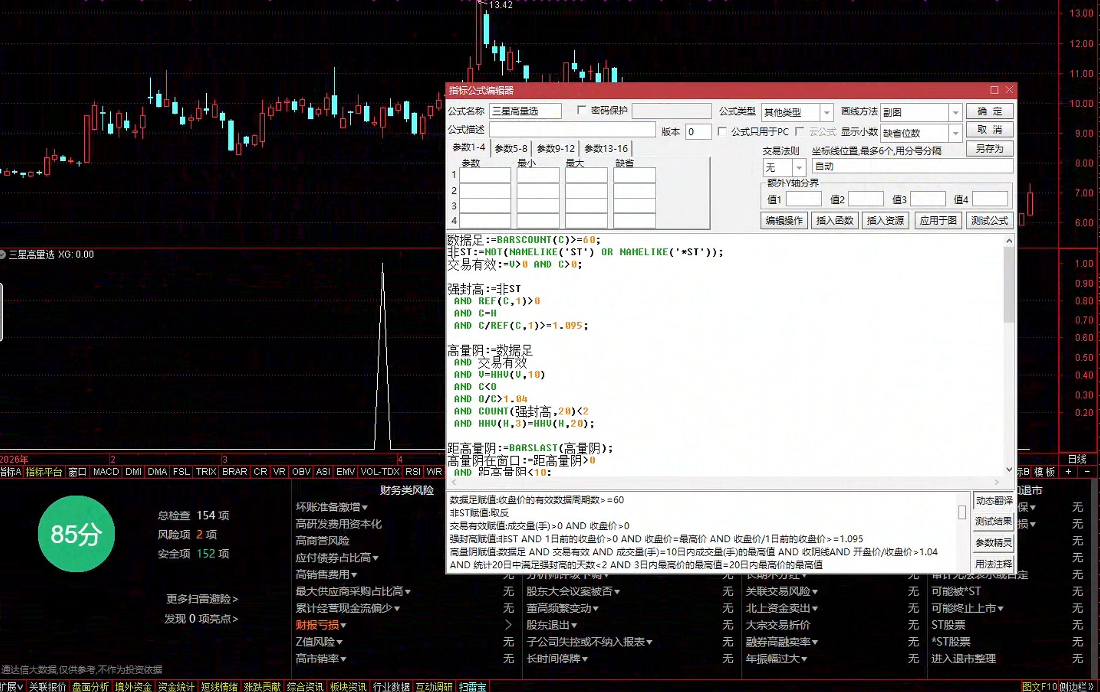Select the 日线 period label
The image size is (1100, 692).
coord(1077,459)
